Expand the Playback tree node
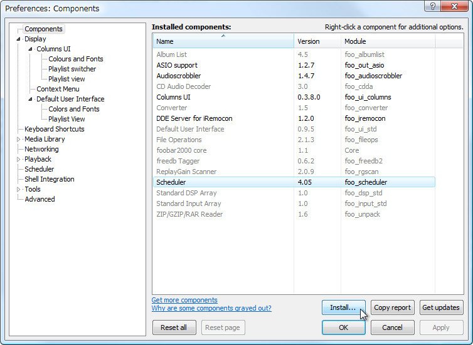This screenshot has height=345, width=473. pyautogui.click(x=18, y=159)
